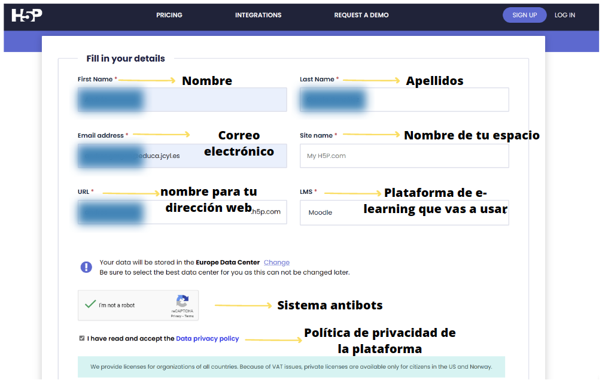Focus the Last Name input field

pos(405,99)
